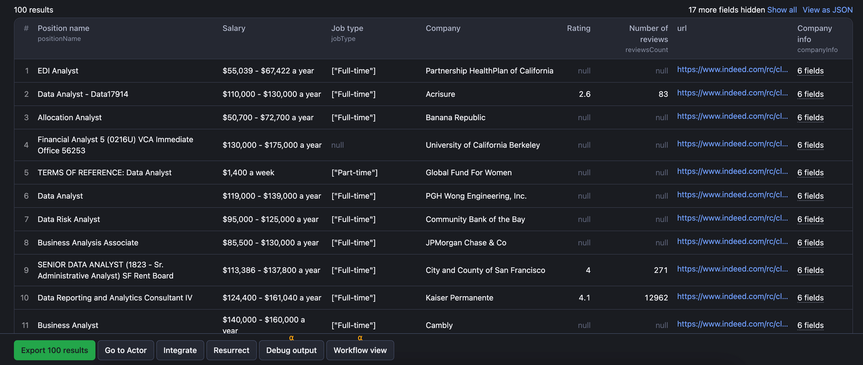Expand 6 fields for JPMorgan Chase row
The image size is (863, 365).
coord(810,242)
